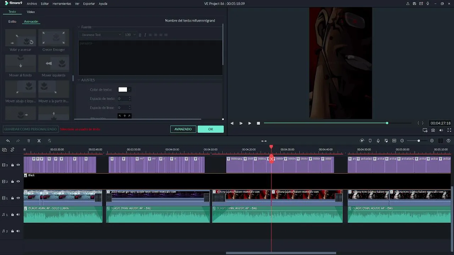Collapse the Fuente section

pos(79,27)
